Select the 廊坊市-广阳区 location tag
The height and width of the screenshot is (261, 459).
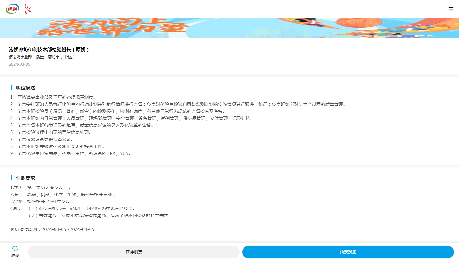click(x=60, y=57)
